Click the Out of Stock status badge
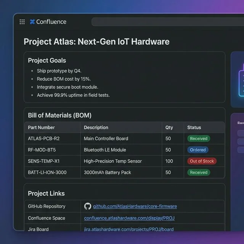The image size is (244, 244). click(x=202, y=161)
